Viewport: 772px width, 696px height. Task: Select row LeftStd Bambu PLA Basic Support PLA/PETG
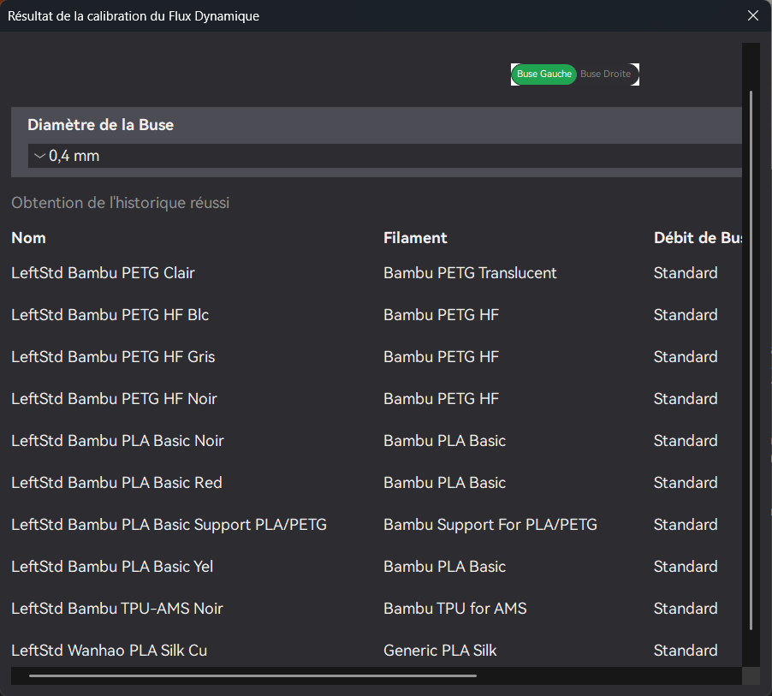[376, 525]
